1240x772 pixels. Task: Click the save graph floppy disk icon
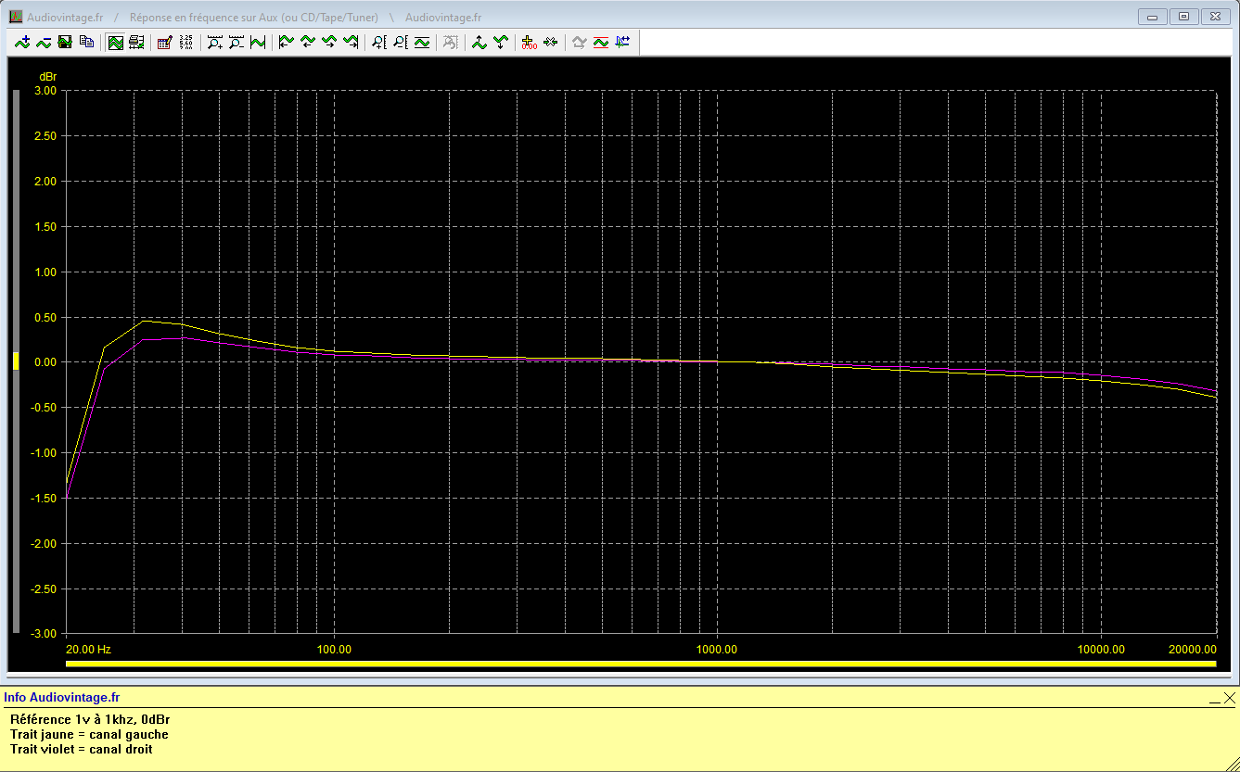click(x=65, y=42)
